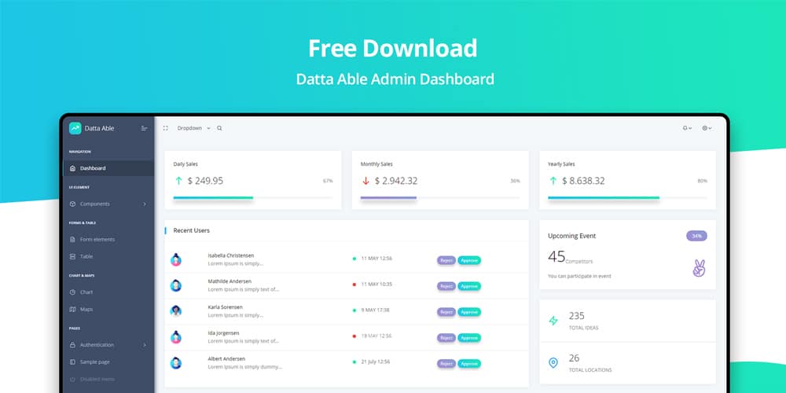Click the Total Locations map pin icon
Screen dimensions: 786x393
tap(553, 363)
